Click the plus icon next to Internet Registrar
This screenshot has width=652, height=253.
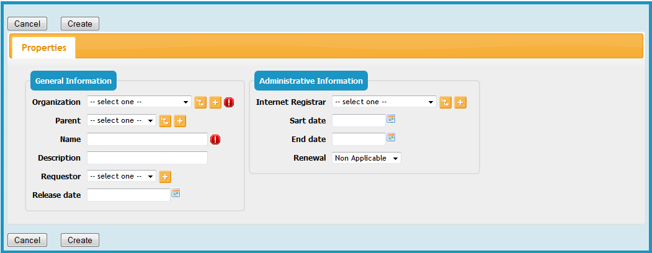[x=460, y=102]
